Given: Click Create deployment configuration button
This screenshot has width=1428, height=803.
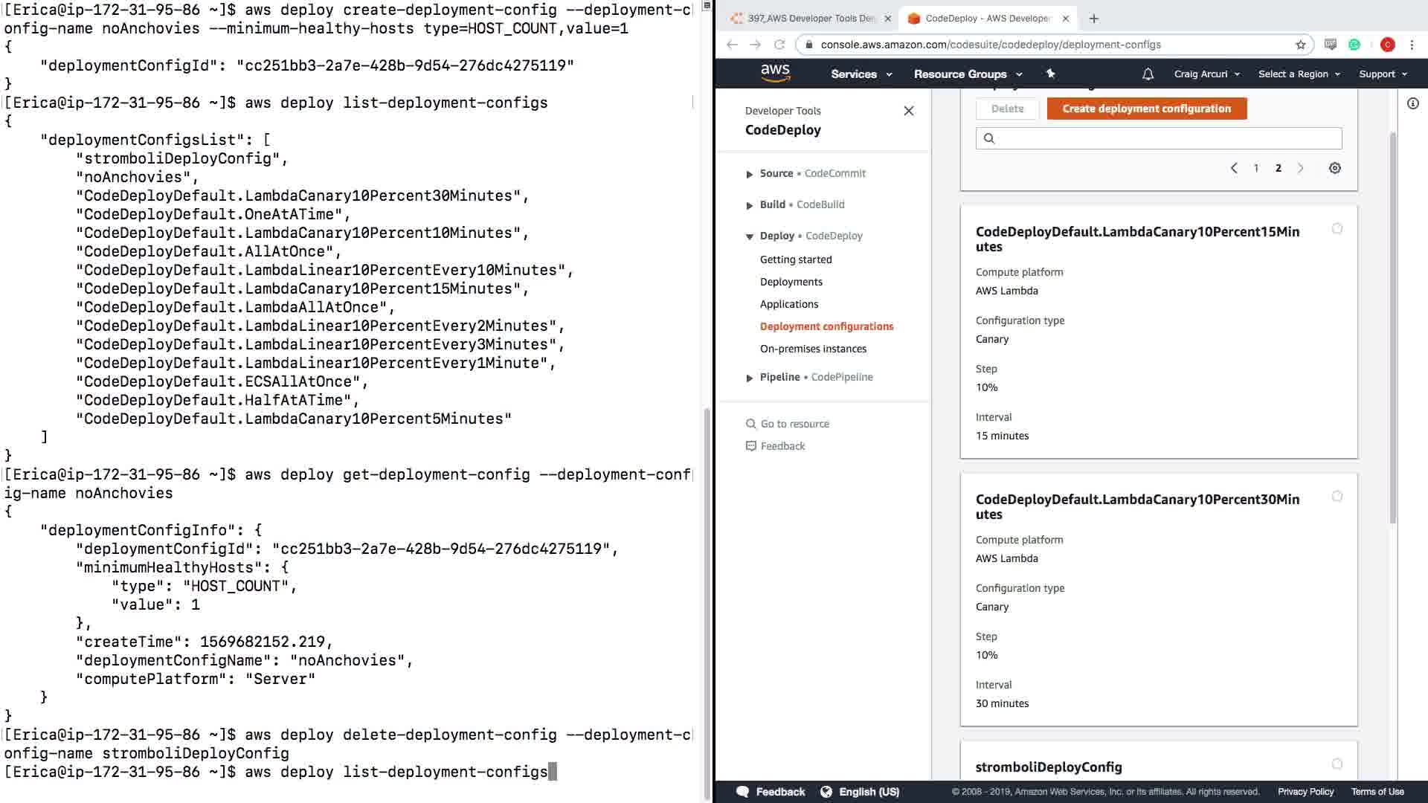Looking at the screenshot, I should [x=1146, y=109].
